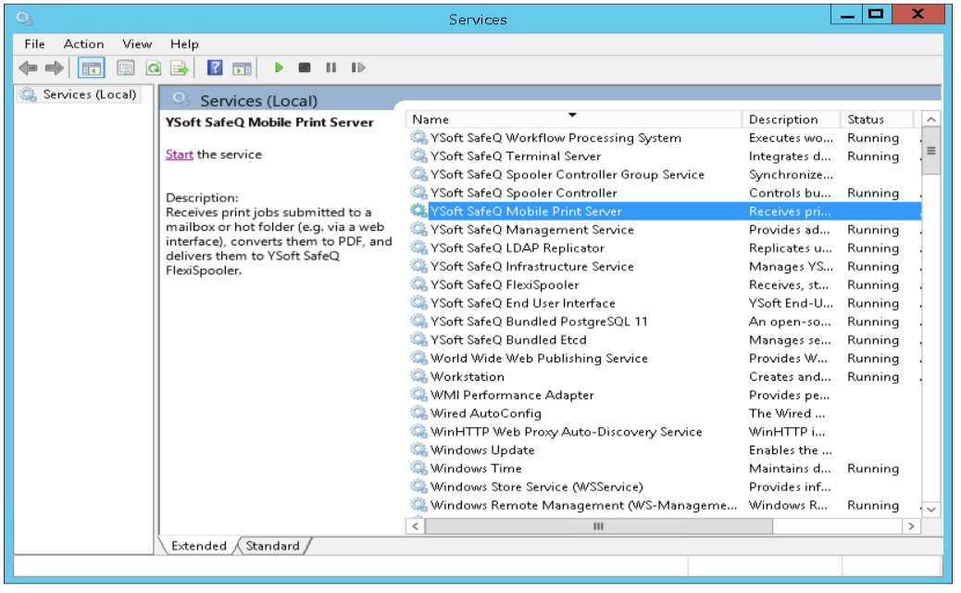Switch to the Standard tab
The height and width of the screenshot is (593, 961).
pyautogui.click(x=272, y=546)
